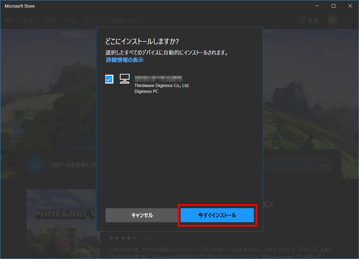Click the 検索 search button
Screen dimensions: 359x259
pyautogui.click(x=309, y=21)
